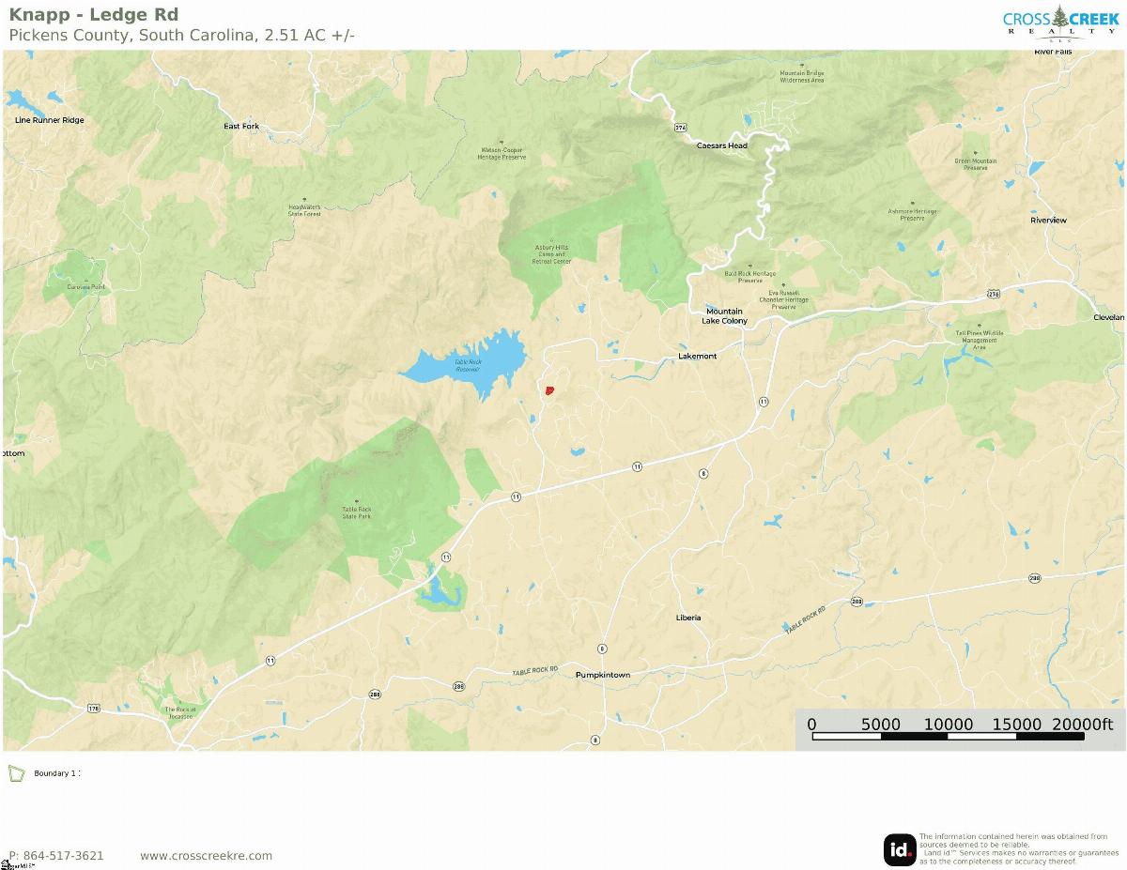Click the Boundary 1 legend polygon icon

click(17, 773)
